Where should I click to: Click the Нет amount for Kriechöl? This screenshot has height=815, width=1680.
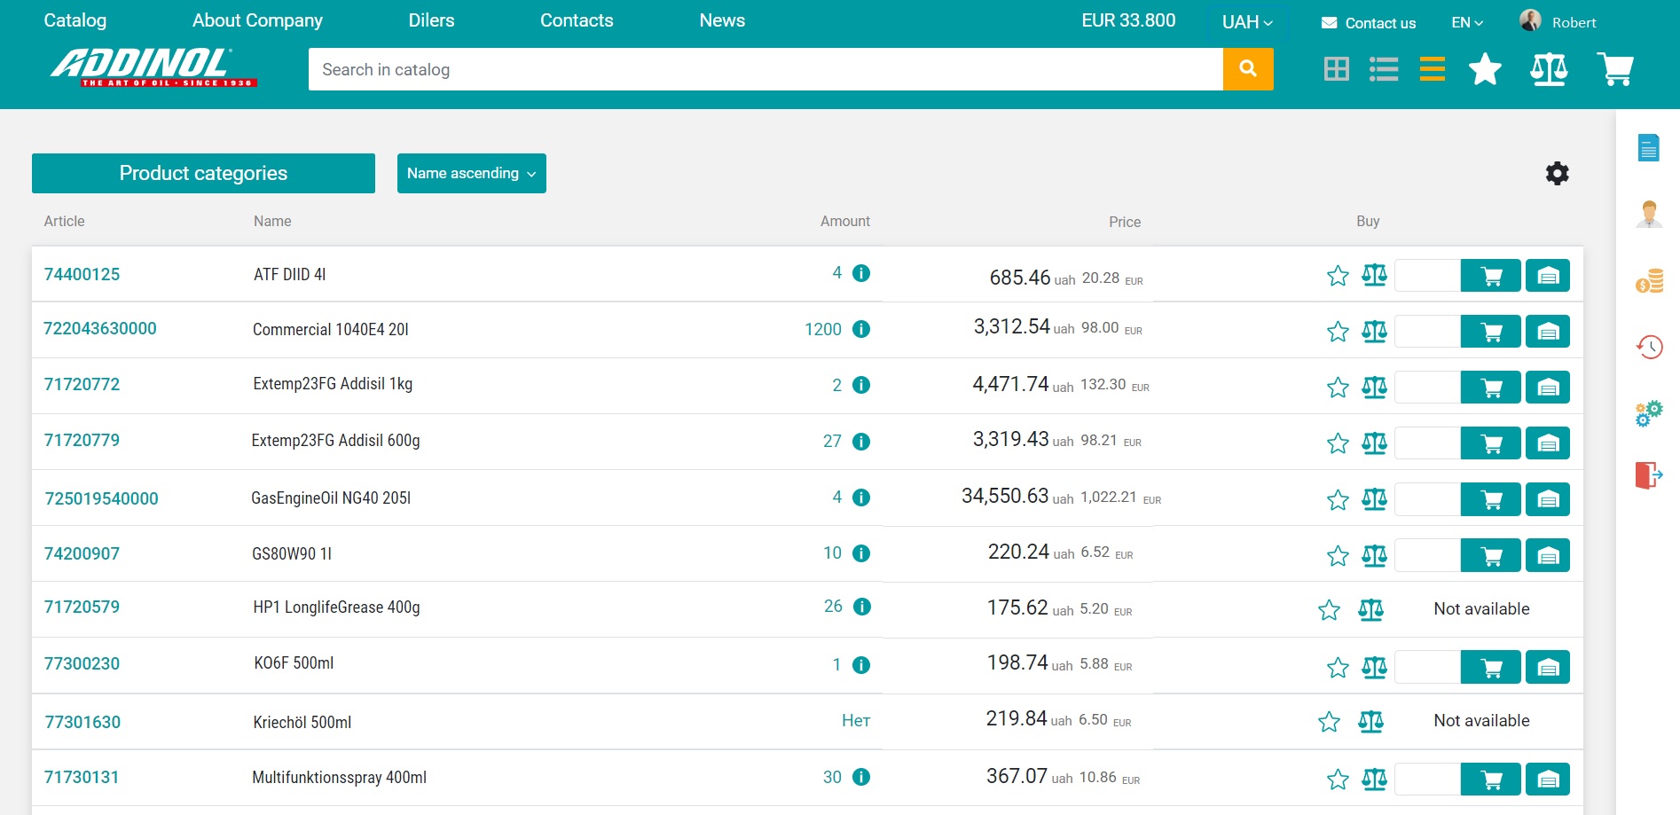coord(856,721)
